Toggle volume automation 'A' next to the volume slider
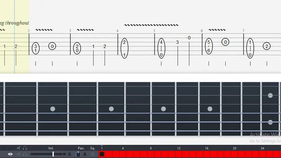The height and width of the screenshot is (158, 281). pyautogui.click(x=69, y=154)
